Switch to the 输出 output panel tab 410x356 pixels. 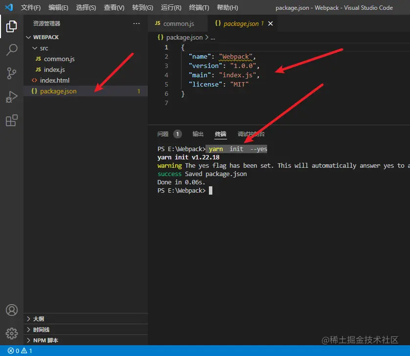tap(198, 134)
